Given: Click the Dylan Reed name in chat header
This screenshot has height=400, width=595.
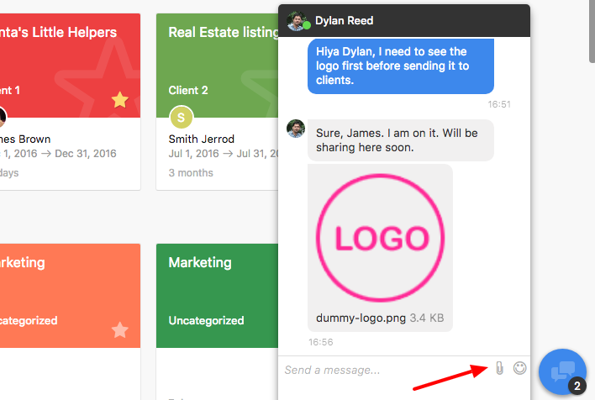Looking at the screenshot, I should point(345,20).
